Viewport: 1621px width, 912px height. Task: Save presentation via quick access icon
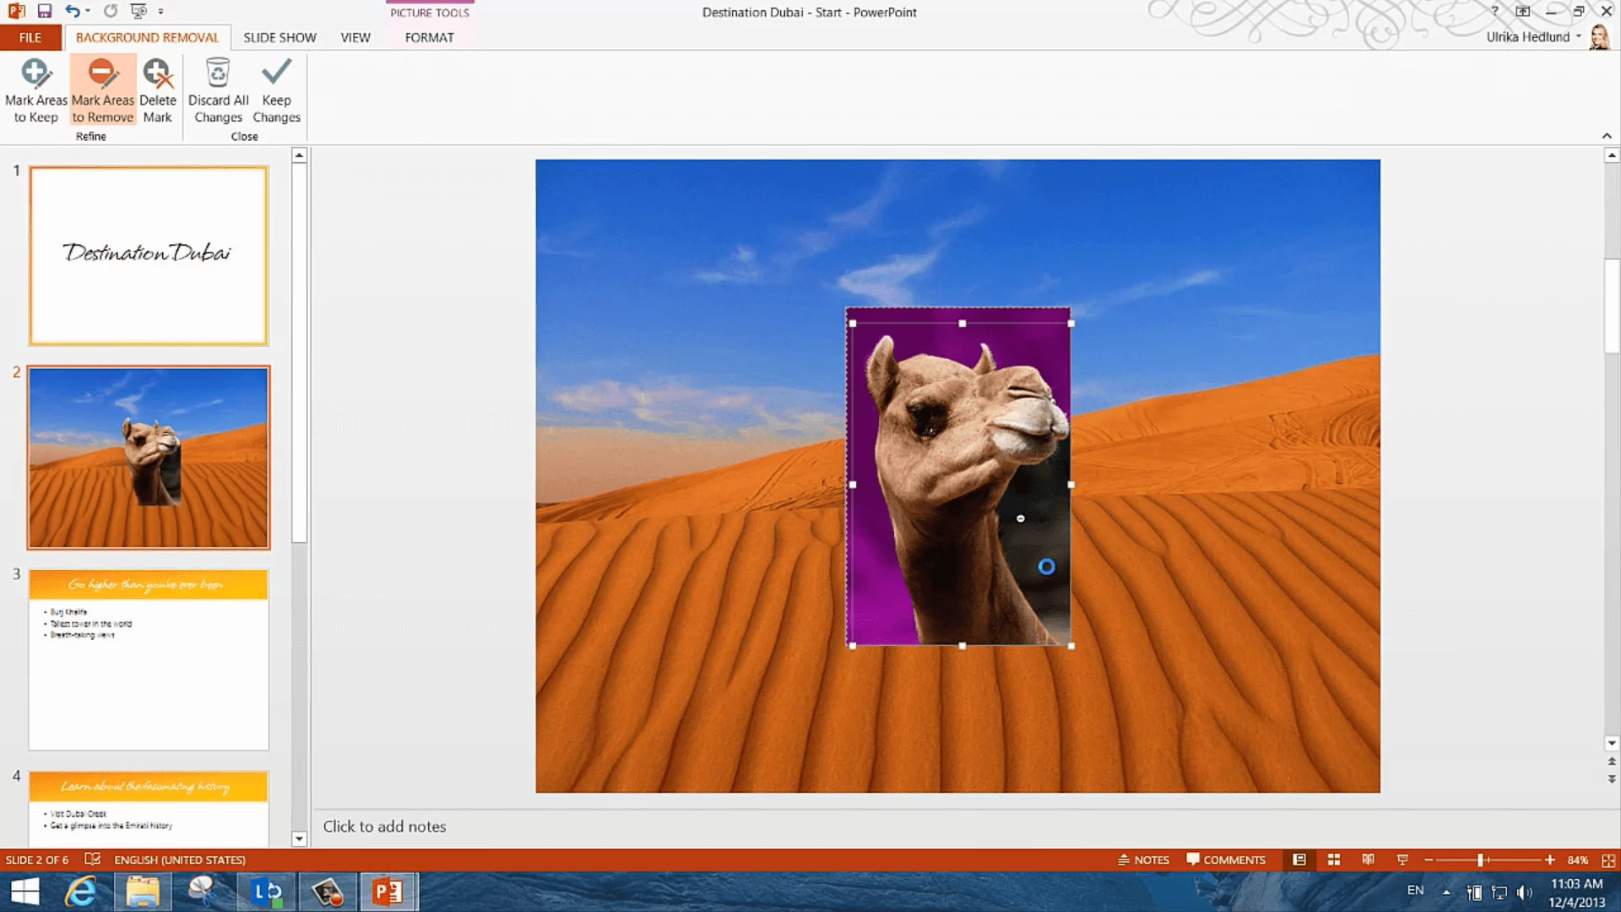[x=45, y=11]
